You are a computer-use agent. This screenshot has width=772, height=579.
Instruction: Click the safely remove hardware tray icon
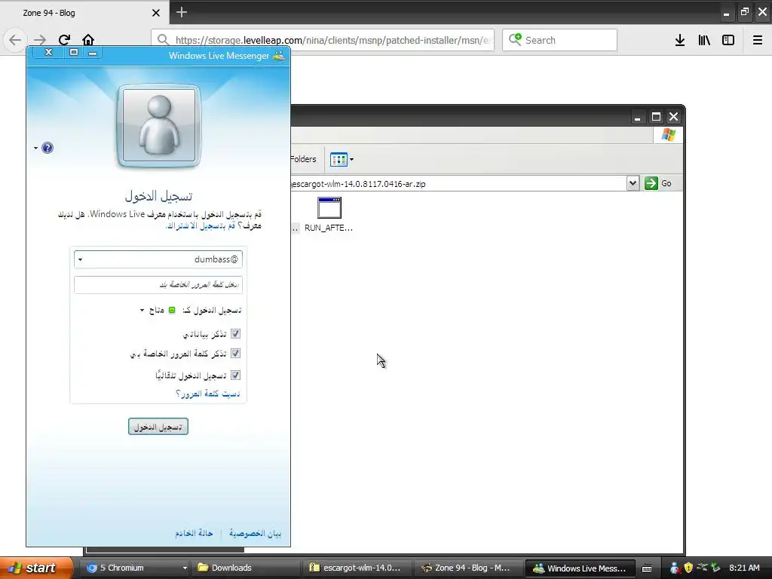tap(716, 568)
